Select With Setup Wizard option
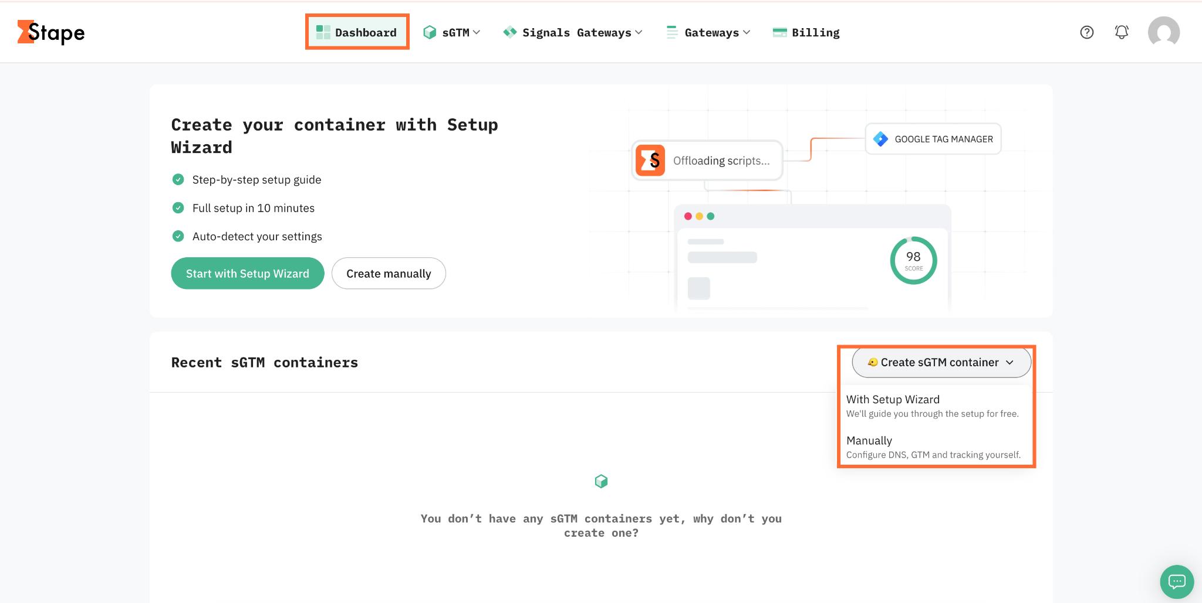This screenshot has width=1202, height=603. click(936, 406)
